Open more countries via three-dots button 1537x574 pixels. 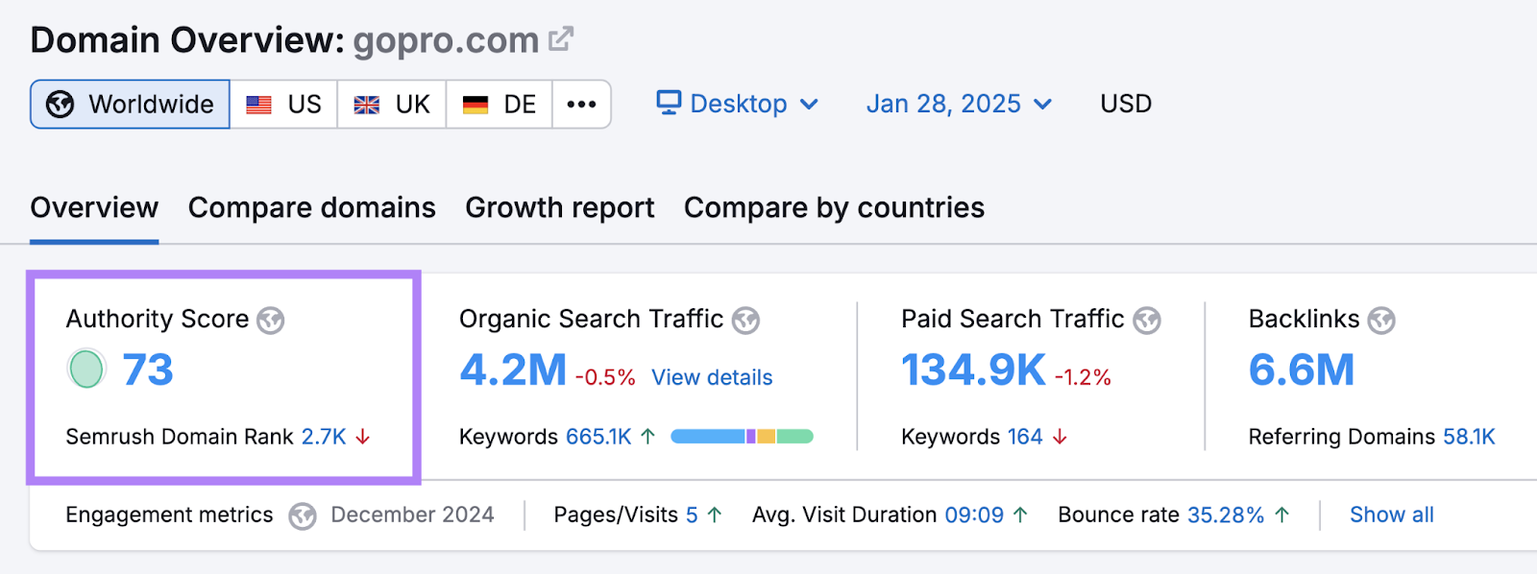tap(581, 104)
